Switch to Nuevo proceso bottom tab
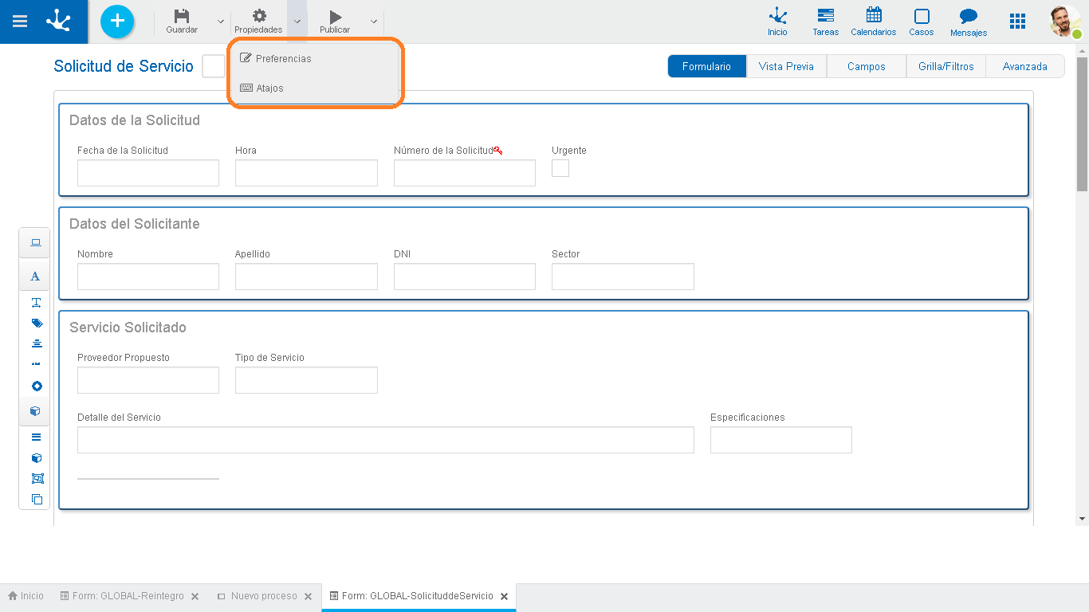This screenshot has height=612, width=1089. click(x=257, y=596)
